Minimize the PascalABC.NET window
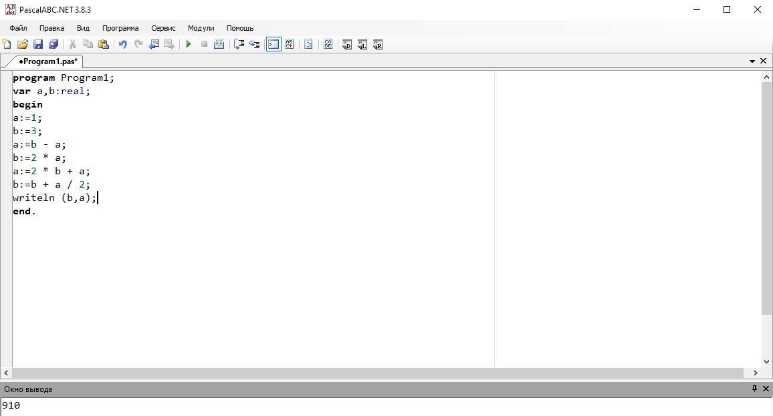Image resolution: width=773 pixels, height=416 pixels. (697, 9)
